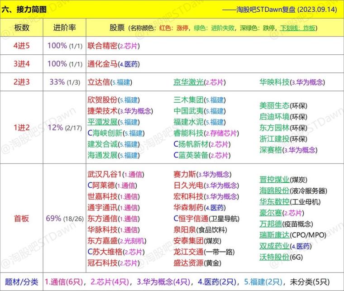Click the underlined stock 京华激光

(188, 82)
